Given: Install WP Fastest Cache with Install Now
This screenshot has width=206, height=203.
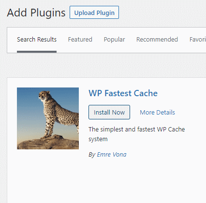Looking at the screenshot, I should tap(109, 112).
